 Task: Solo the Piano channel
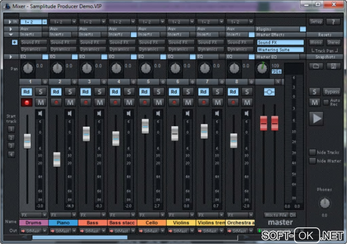pyautogui.click(x=70, y=92)
